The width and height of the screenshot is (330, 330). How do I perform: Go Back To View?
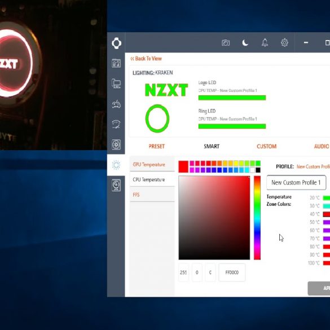point(146,59)
